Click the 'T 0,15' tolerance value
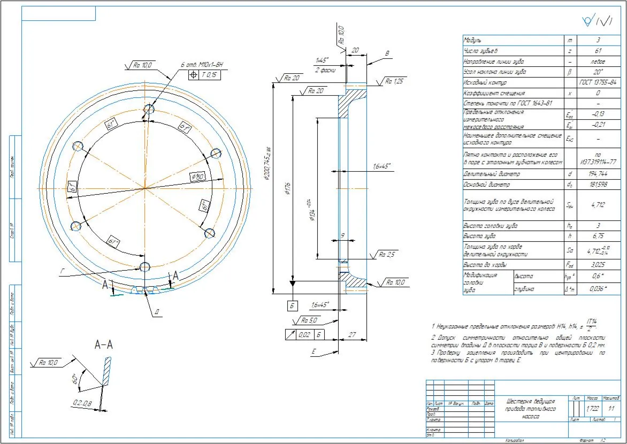Image resolution: width=627 pixels, height=444 pixels. 210,75
